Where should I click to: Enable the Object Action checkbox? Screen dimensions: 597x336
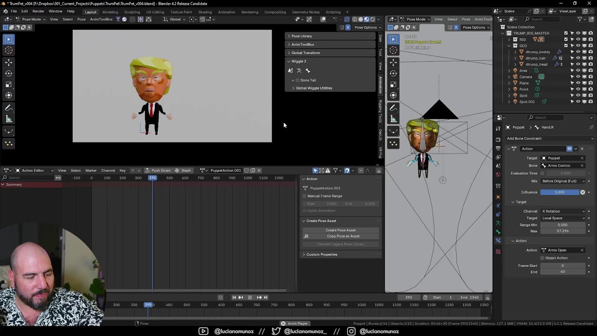pyautogui.click(x=542, y=258)
